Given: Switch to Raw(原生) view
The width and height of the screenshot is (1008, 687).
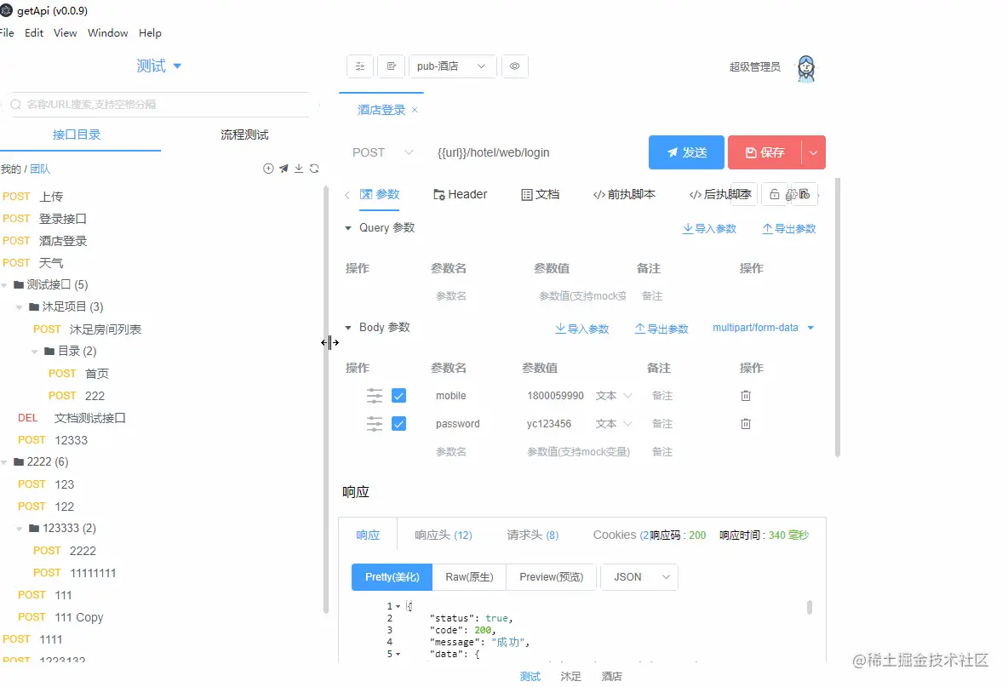Looking at the screenshot, I should click(469, 577).
